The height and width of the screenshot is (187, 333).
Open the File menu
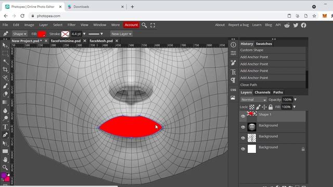(x=5, y=25)
